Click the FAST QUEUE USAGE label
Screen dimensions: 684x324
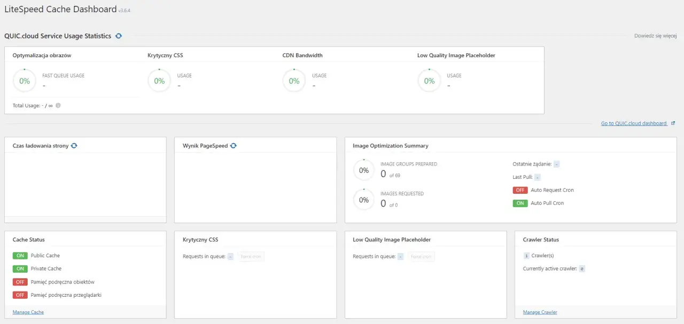point(64,76)
